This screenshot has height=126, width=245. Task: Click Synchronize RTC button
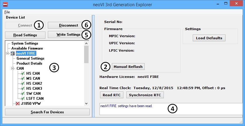click(x=145, y=95)
